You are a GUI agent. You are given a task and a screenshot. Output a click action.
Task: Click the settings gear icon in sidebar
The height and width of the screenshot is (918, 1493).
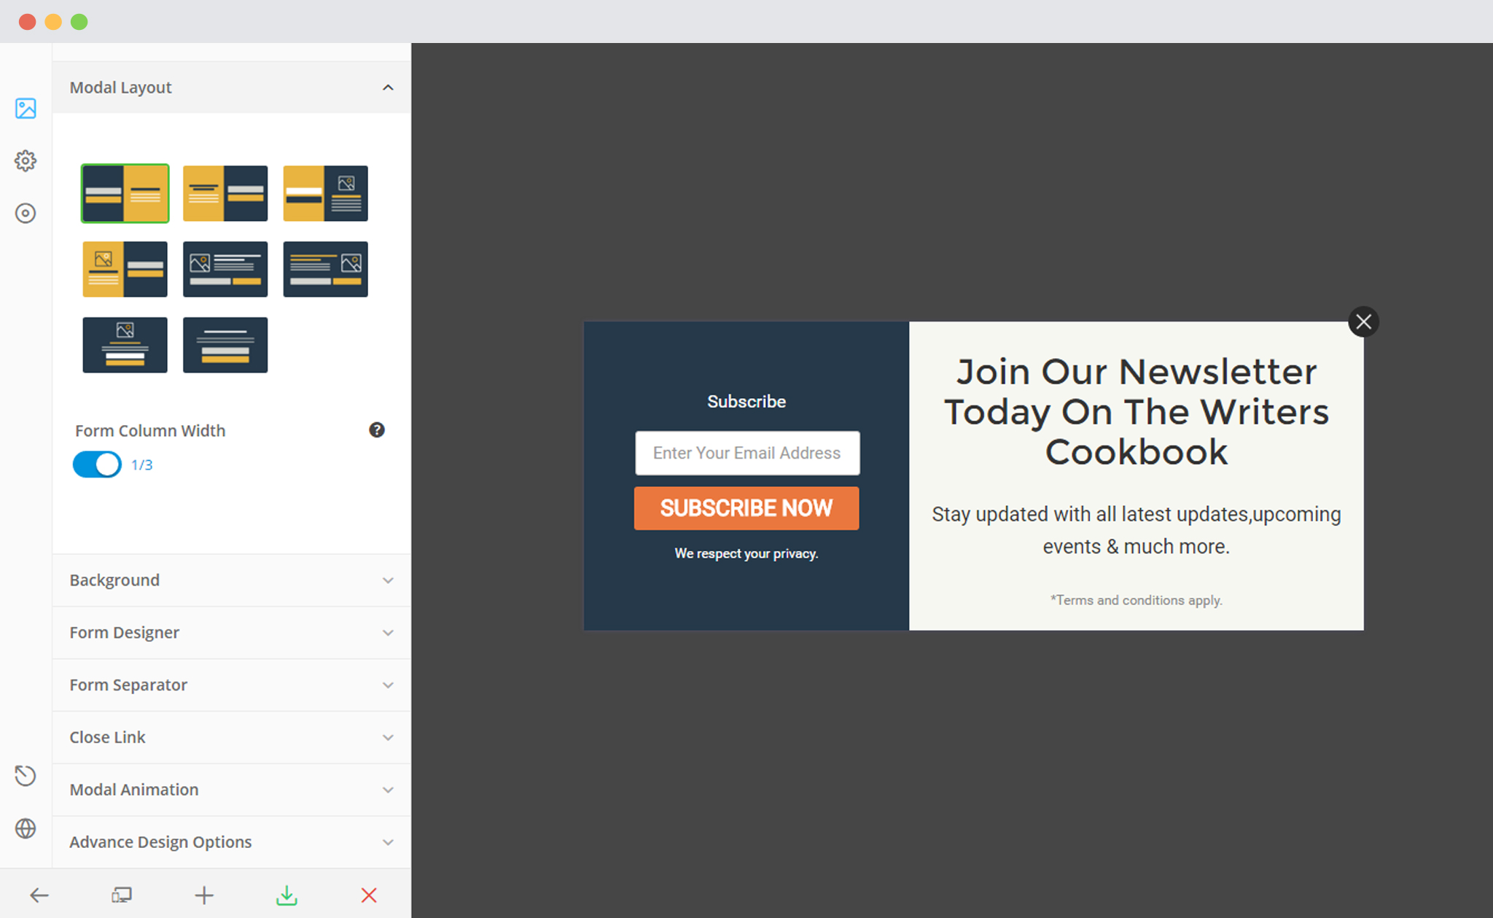[26, 161]
